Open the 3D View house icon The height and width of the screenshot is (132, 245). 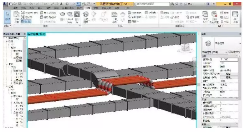pyautogui.click(x=86, y=17)
